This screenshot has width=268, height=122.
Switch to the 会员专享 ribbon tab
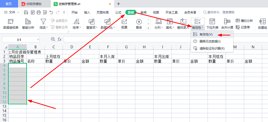[x=190, y=13]
